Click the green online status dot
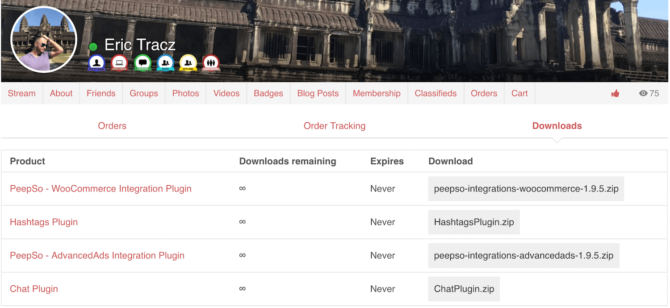The image size is (670, 308). pyautogui.click(x=93, y=47)
